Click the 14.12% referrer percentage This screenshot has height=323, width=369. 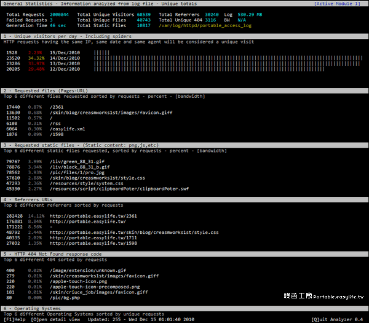click(36, 216)
